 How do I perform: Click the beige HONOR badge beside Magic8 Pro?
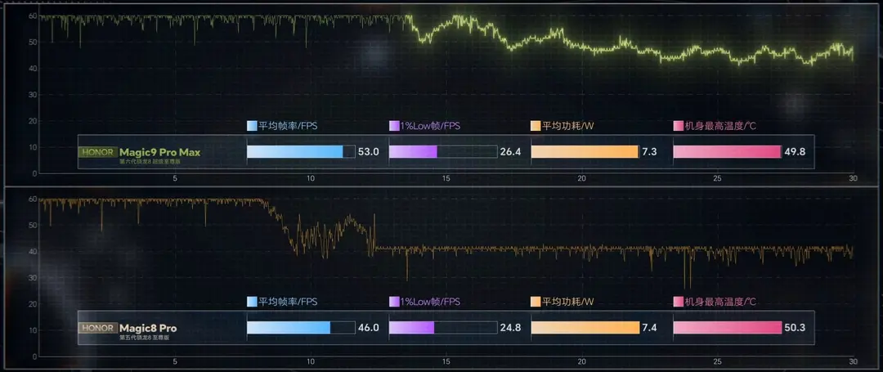click(98, 328)
